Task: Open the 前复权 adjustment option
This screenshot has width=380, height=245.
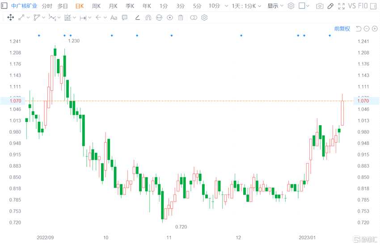Action: pos(342,29)
